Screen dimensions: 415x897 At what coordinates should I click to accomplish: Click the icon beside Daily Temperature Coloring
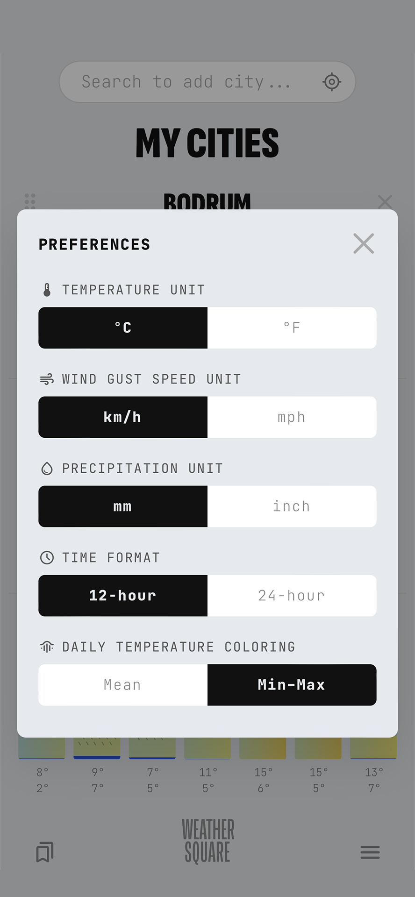click(x=47, y=647)
